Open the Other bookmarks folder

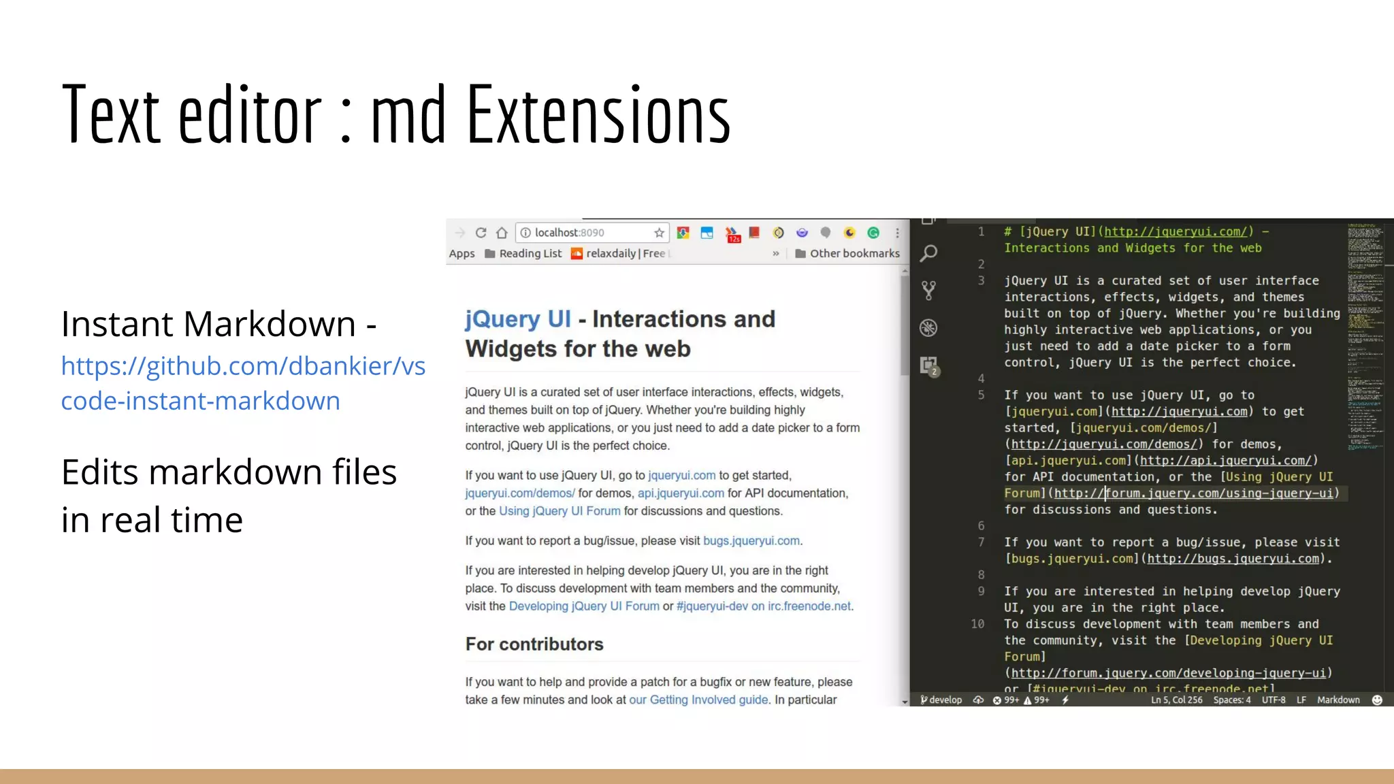click(x=847, y=253)
